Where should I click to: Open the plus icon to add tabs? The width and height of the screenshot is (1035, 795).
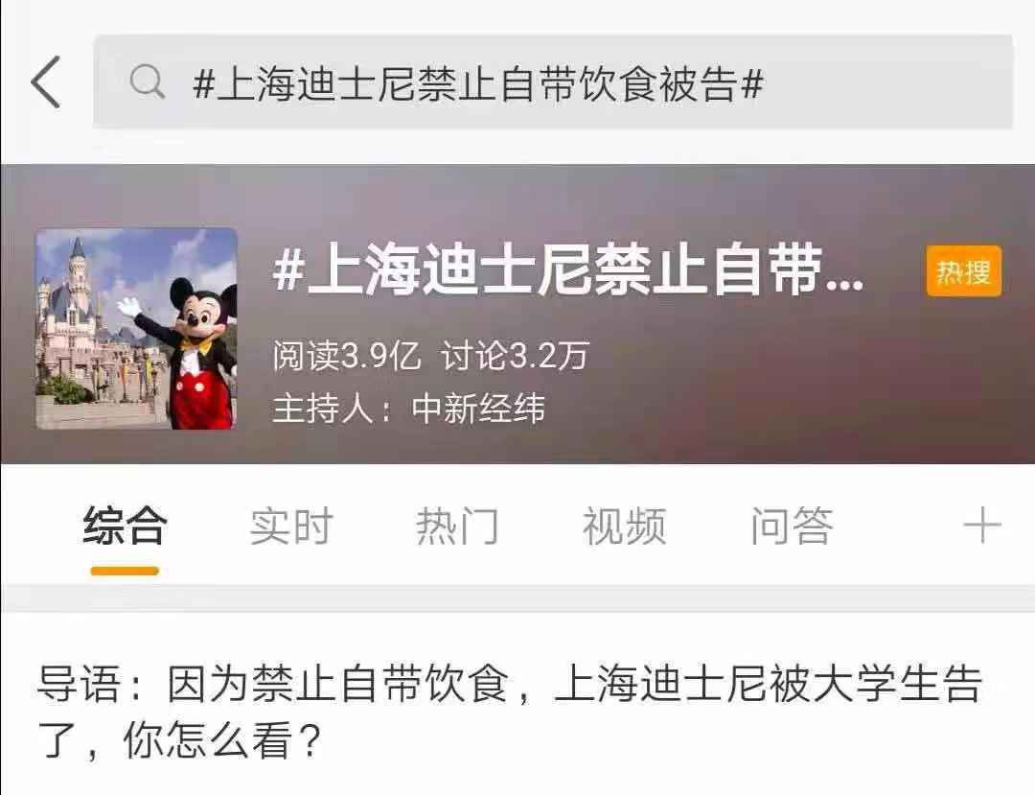pos(982,526)
